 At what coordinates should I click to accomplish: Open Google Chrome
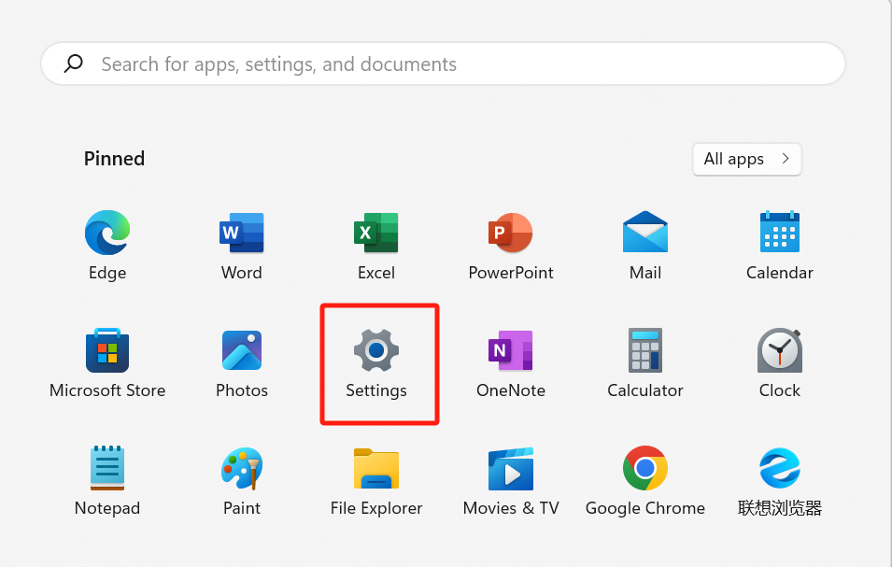[645, 468]
